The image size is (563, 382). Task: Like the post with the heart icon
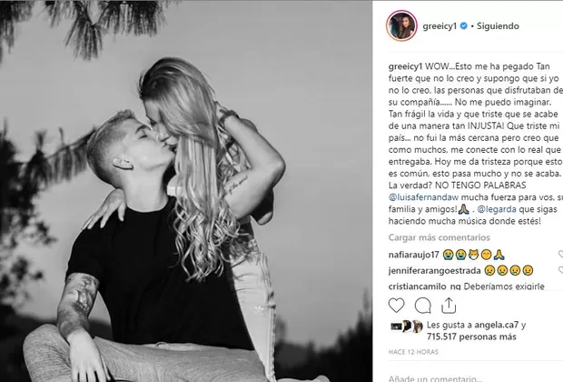tap(397, 306)
